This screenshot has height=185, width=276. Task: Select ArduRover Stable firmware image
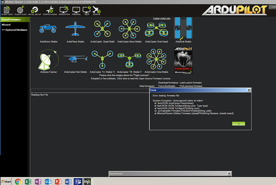click(48, 29)
